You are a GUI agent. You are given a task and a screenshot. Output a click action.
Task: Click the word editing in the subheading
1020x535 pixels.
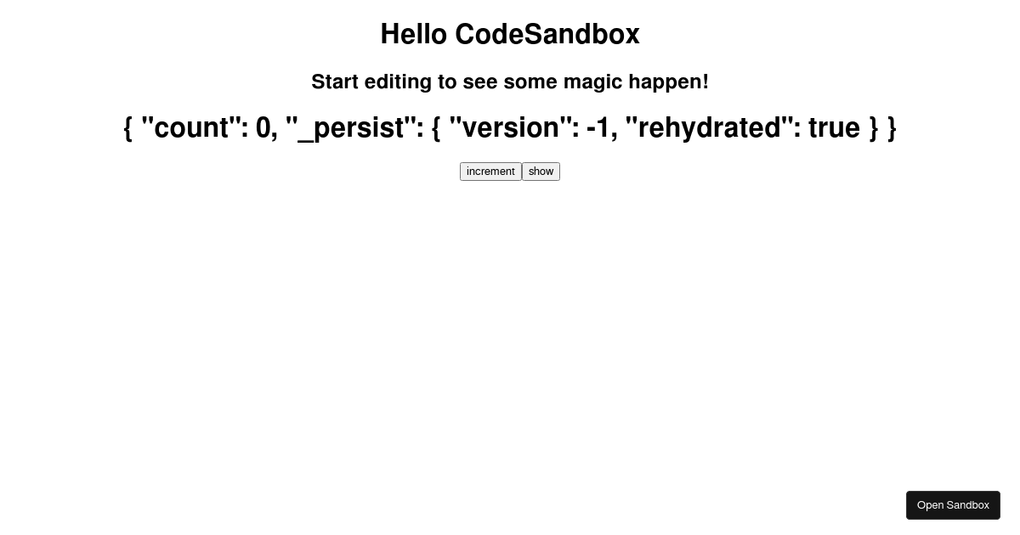point(398,82)
